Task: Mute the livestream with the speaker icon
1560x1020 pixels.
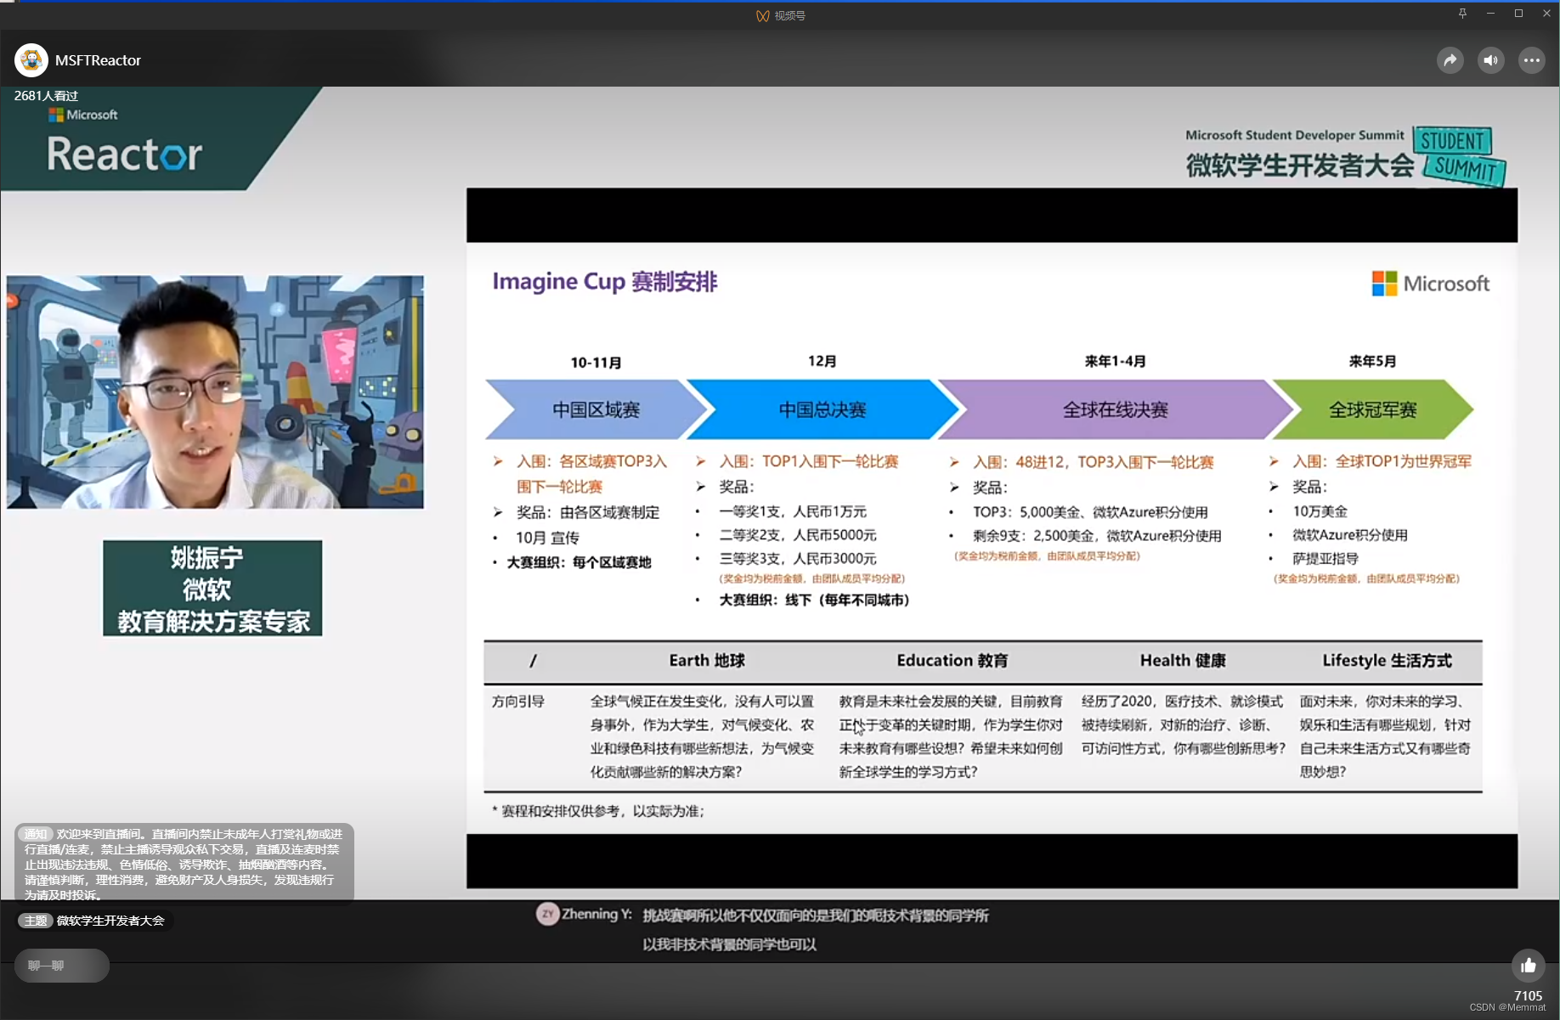Action: coord(1491,60)
